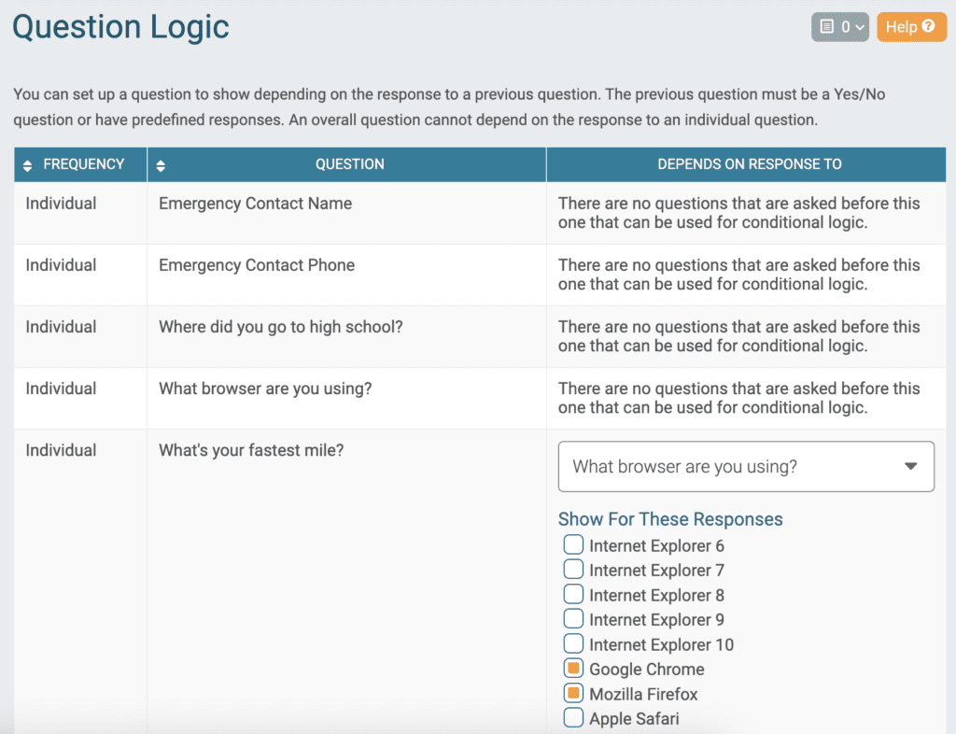Click the question mark icon in Help

[929, 26]
